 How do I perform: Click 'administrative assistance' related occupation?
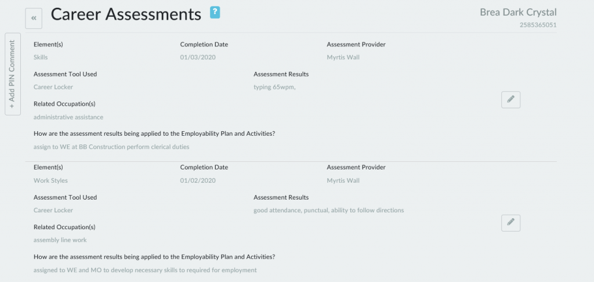point(68,117)
